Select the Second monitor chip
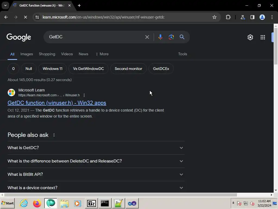278x209 pixels. tap(128, 69)
